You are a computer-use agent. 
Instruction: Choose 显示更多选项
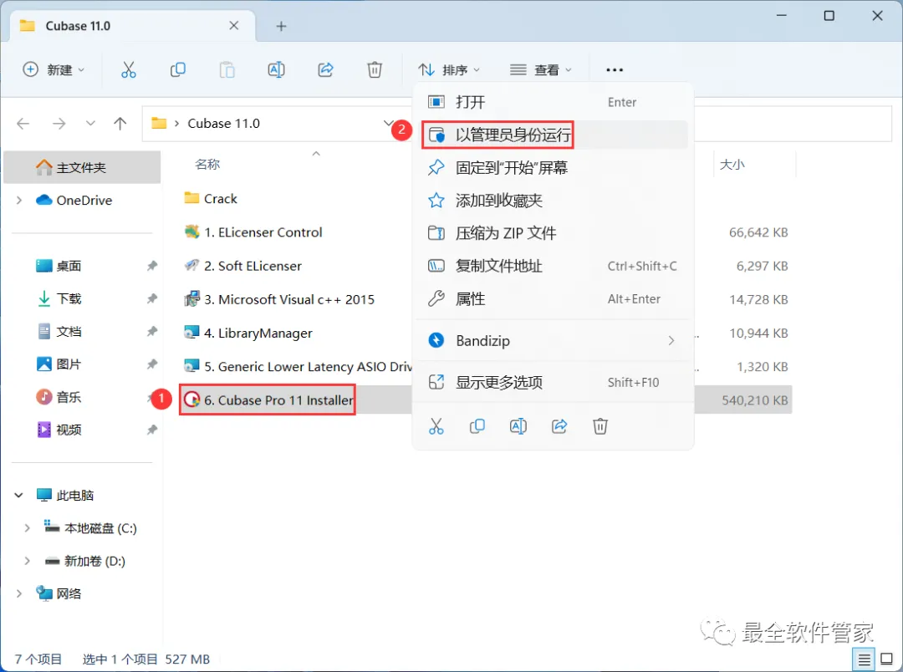pyautogui.click(x=553, y=382)
